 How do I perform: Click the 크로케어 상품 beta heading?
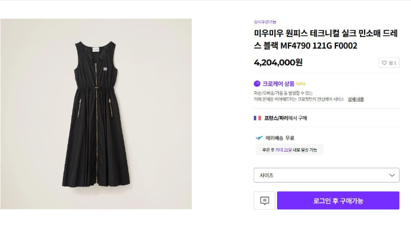click(x=279, y=84)
